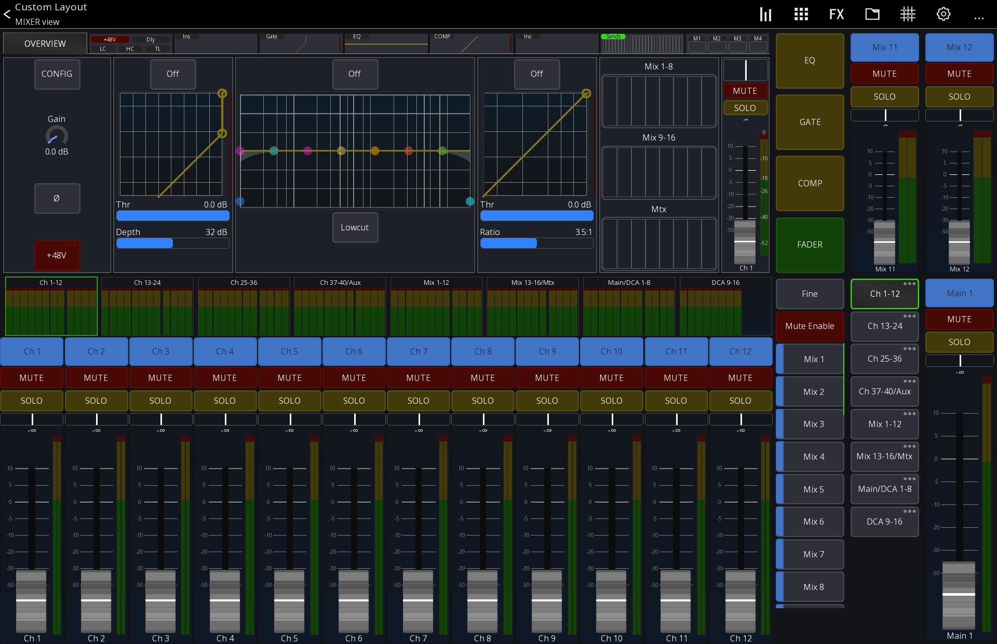Turn on the EQ Off button
This screenshot has height=644, width=997.
click(x=355, y=74)
